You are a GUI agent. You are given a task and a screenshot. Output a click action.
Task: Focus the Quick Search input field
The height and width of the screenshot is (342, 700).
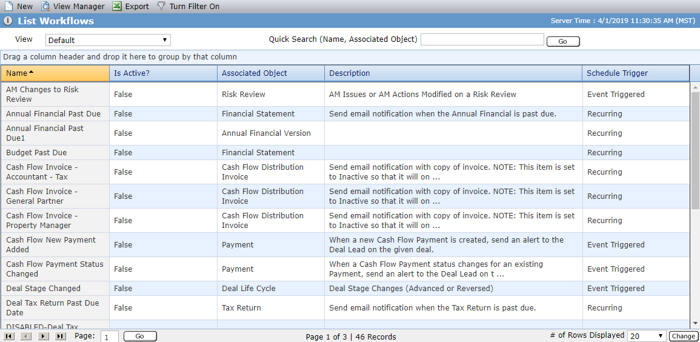point(482,39)
